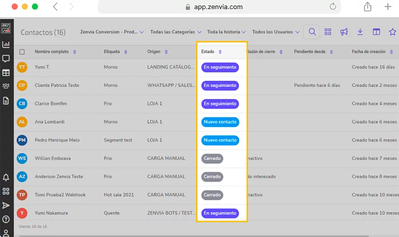Sort by Estado column

click(x=220, y=52)
